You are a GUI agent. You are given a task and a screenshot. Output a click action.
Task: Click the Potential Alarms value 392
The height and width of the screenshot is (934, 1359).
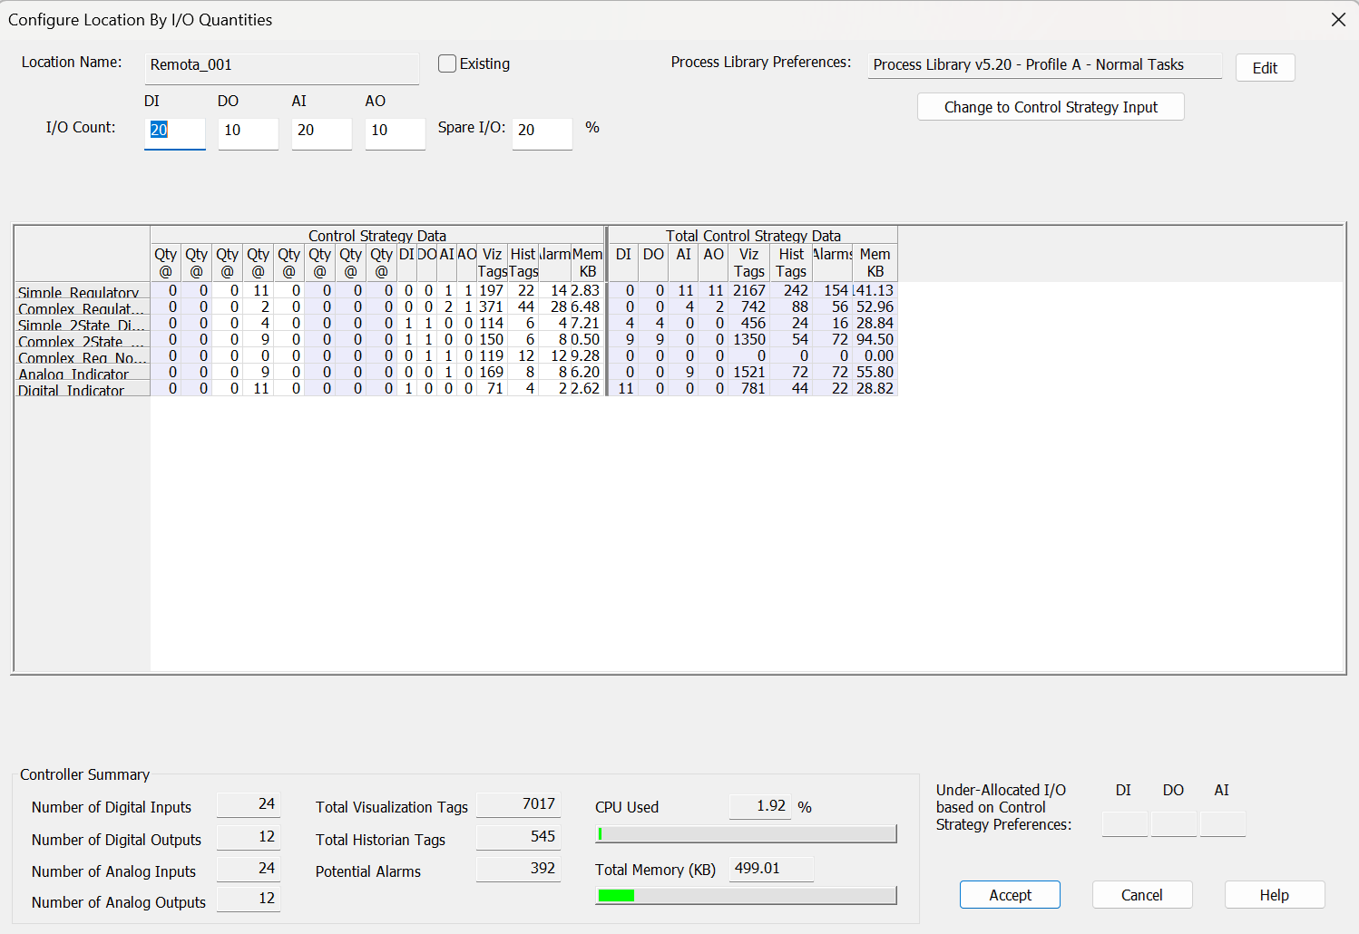point(519,869)
